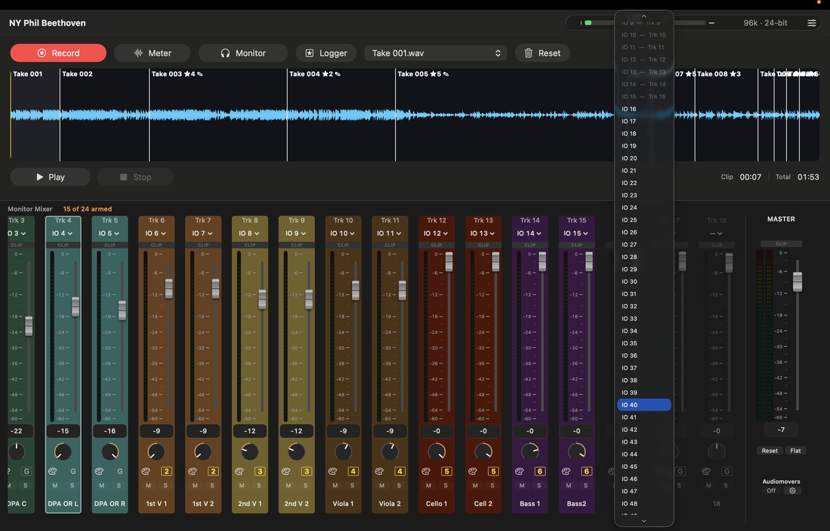The width and height of the screenshot is (830, 531).
Task: Open Audiomovers settings gear
Action: 793,491
